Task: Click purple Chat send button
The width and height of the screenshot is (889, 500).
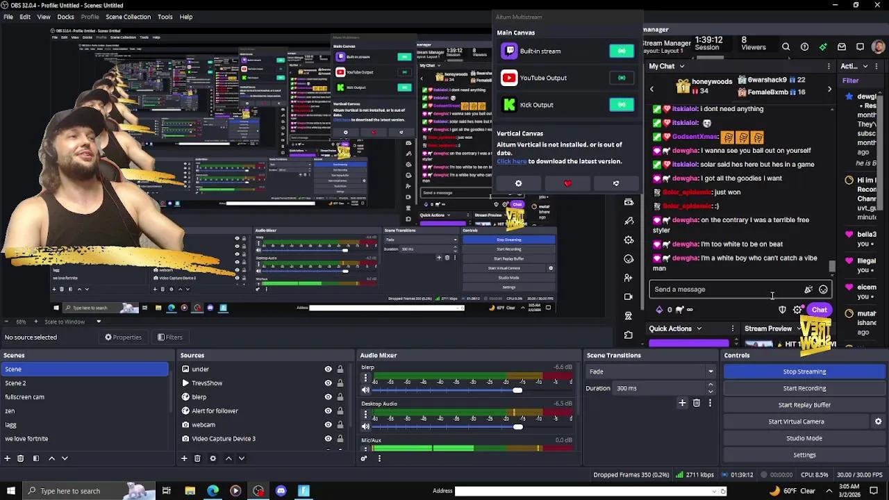Action: pos(820,310)
